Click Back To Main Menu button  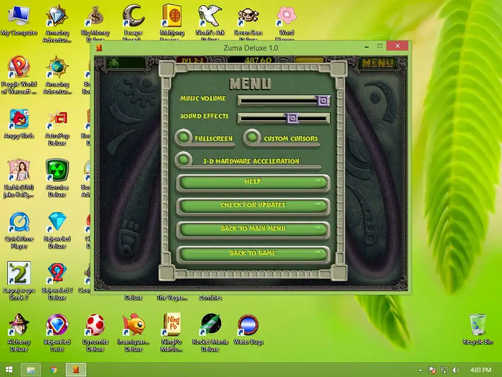(253, 230)
